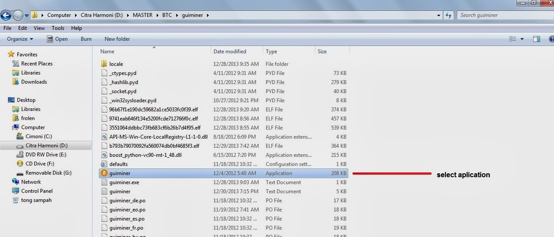Screen dimensions: 554x237
Task: Open Removable Disk (G:)
Action: tap(49, 173)
